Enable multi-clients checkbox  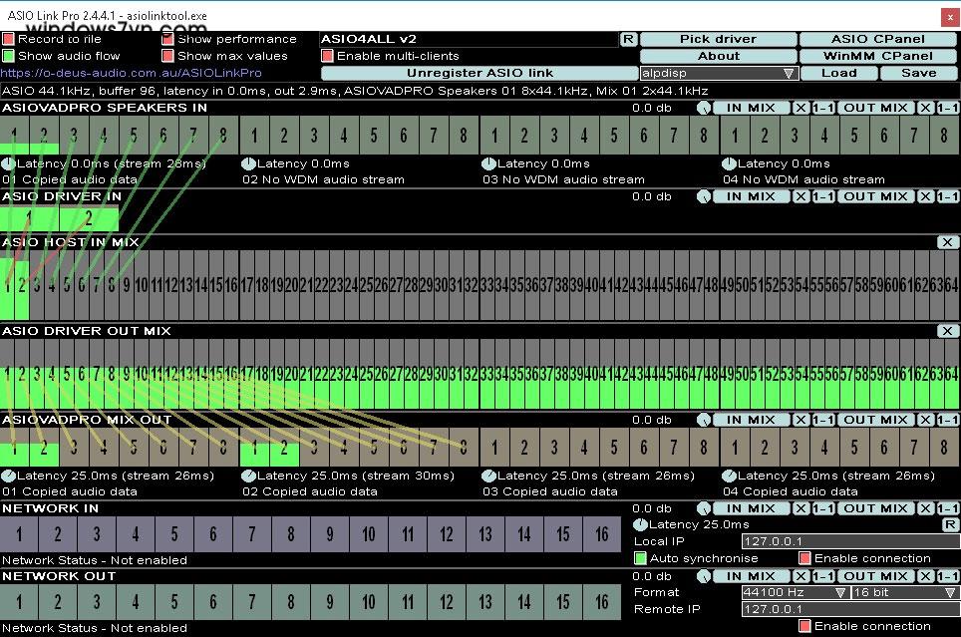328,56
